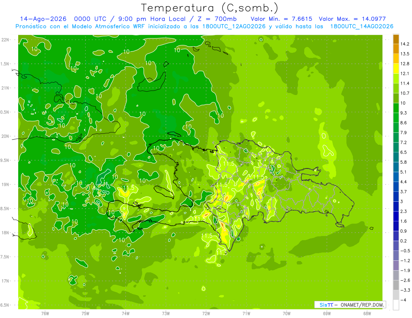Click "Valor Min. = 7.6615" text

tap(282, 19)
